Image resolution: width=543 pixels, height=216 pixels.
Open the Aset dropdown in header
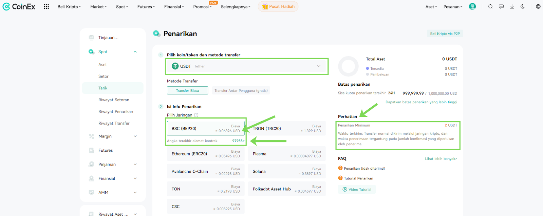point(431,7)
